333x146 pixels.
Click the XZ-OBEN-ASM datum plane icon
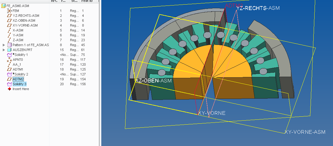[9, 20]
